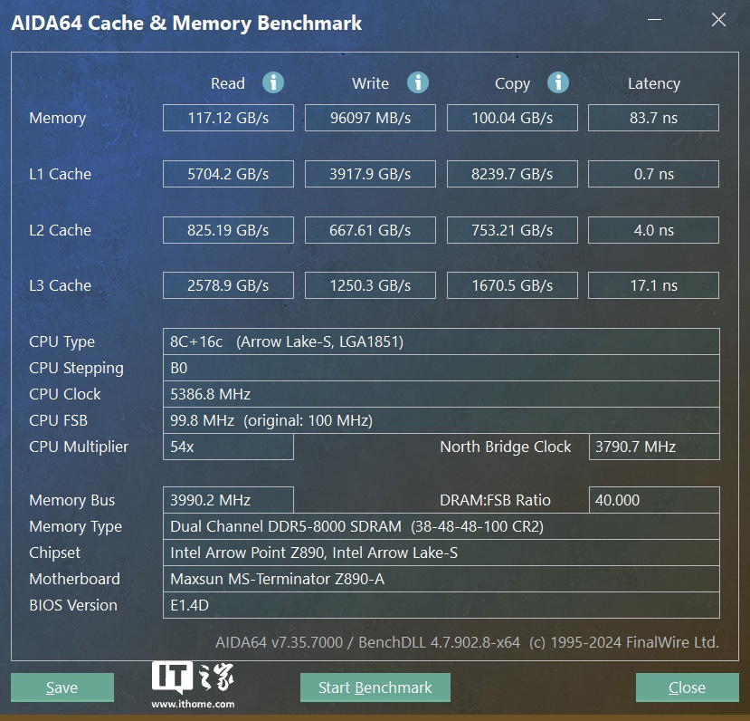Click the Memory Type DDR5-8000 field
Image resolution: width=750 pixels, height=721 pixels.
pyautogui.click(x=441, y=526)
